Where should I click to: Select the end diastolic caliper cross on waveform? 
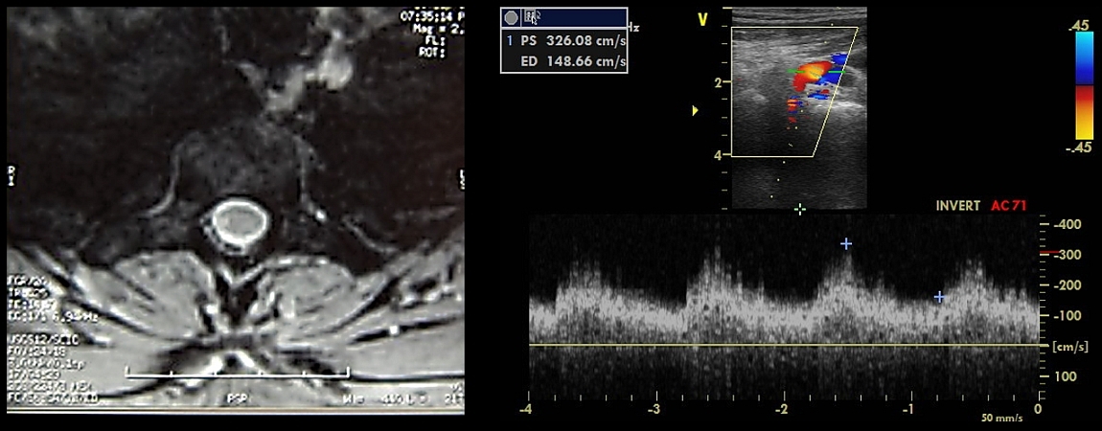[939, 297]
